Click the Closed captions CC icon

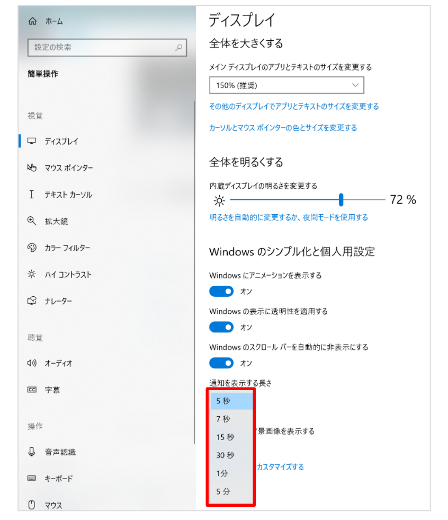(32, 389)
